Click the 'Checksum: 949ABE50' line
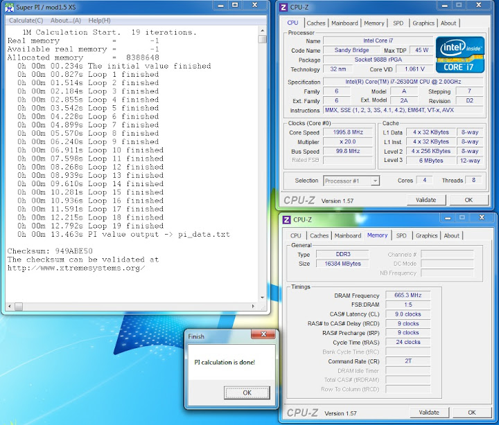499x425 pixels. pos(50,251)
